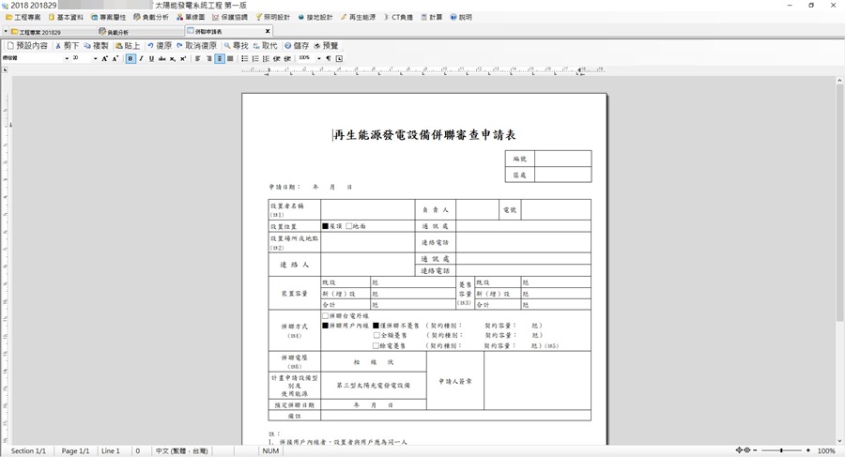
Task: Click the 預設內容 button
Action: (x=26, y=45)
